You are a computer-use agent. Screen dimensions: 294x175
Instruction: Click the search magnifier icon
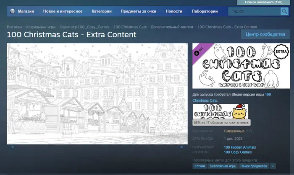(x=284, y=11)
